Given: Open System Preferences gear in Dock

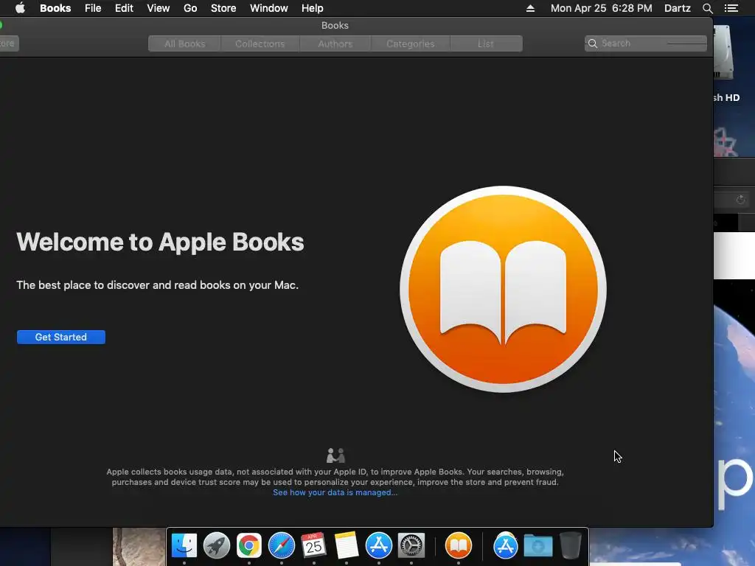Looking at the screenshot, I should click(411, 546).
